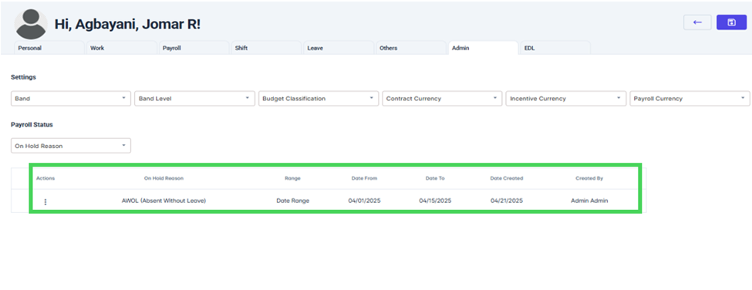Viewport: 752px width, 290px height.
Task: Open the Others tab
Action: (411, 48)
